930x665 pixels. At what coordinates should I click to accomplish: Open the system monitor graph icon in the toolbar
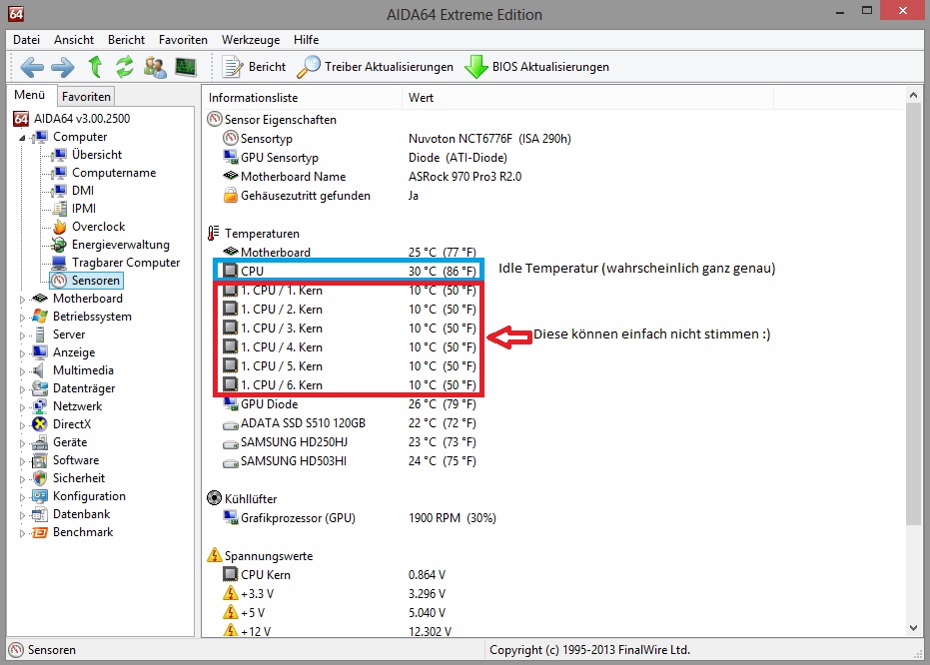point(186,67)
